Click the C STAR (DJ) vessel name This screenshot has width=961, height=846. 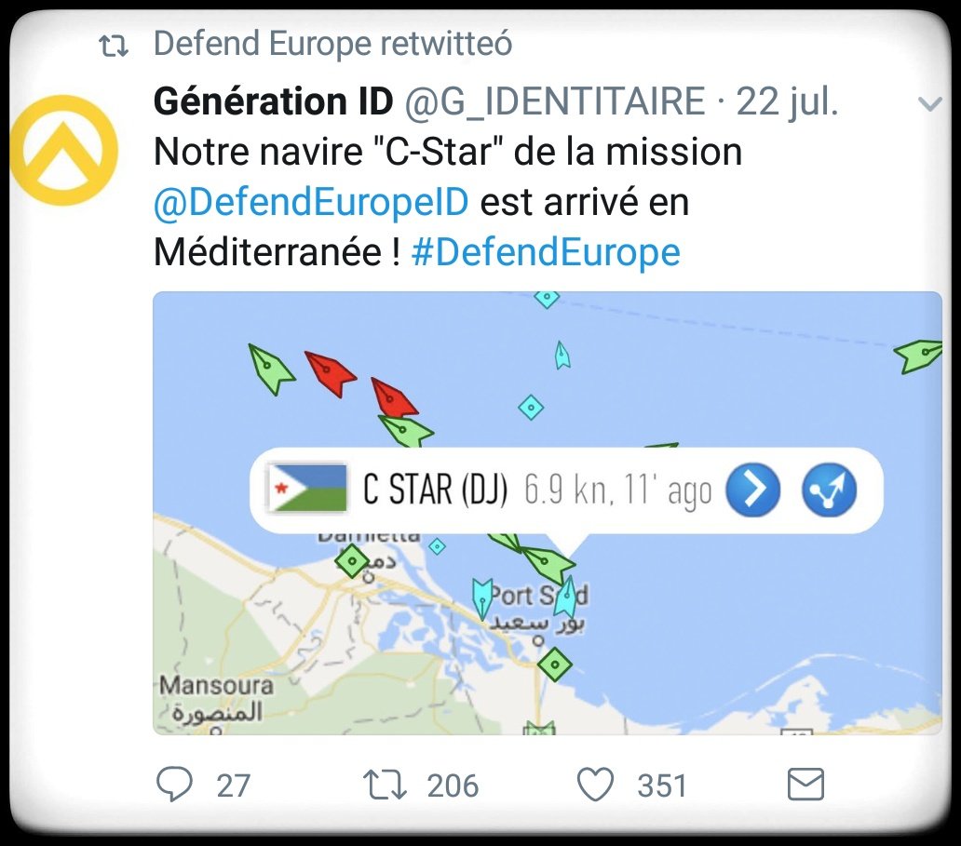[435, 490]
